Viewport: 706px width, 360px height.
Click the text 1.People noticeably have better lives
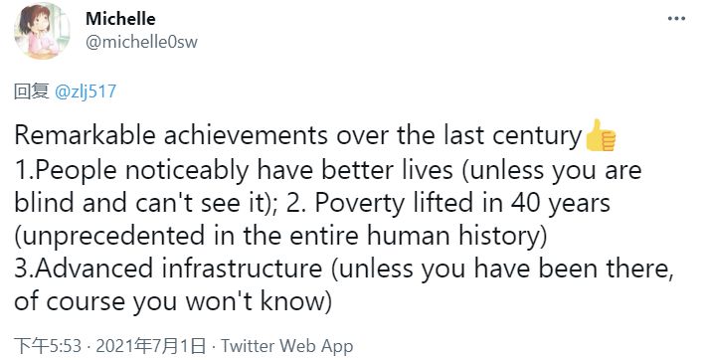pyautogui.click(x=234, y=170)
